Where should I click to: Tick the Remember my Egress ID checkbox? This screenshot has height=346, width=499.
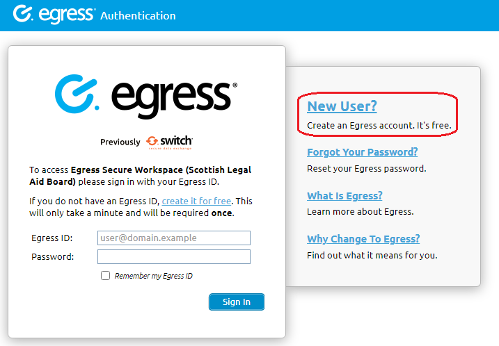click(x=105, y=275)
